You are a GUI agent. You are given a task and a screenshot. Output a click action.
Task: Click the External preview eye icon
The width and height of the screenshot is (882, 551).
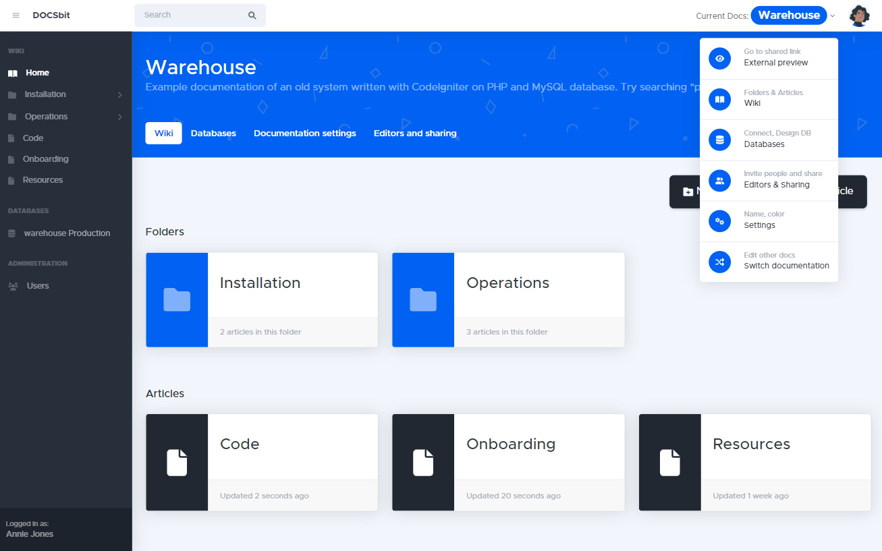click(x=719, y=59)
